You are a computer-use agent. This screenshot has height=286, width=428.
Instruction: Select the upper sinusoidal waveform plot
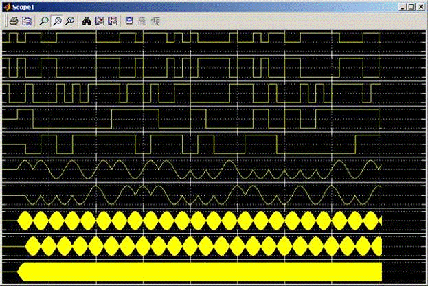coord(192,168)
